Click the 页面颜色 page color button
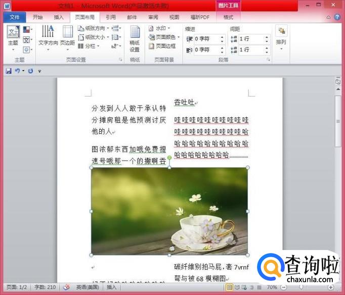The height and width of the screenshot is (295, 345). [x=164, y=37]
